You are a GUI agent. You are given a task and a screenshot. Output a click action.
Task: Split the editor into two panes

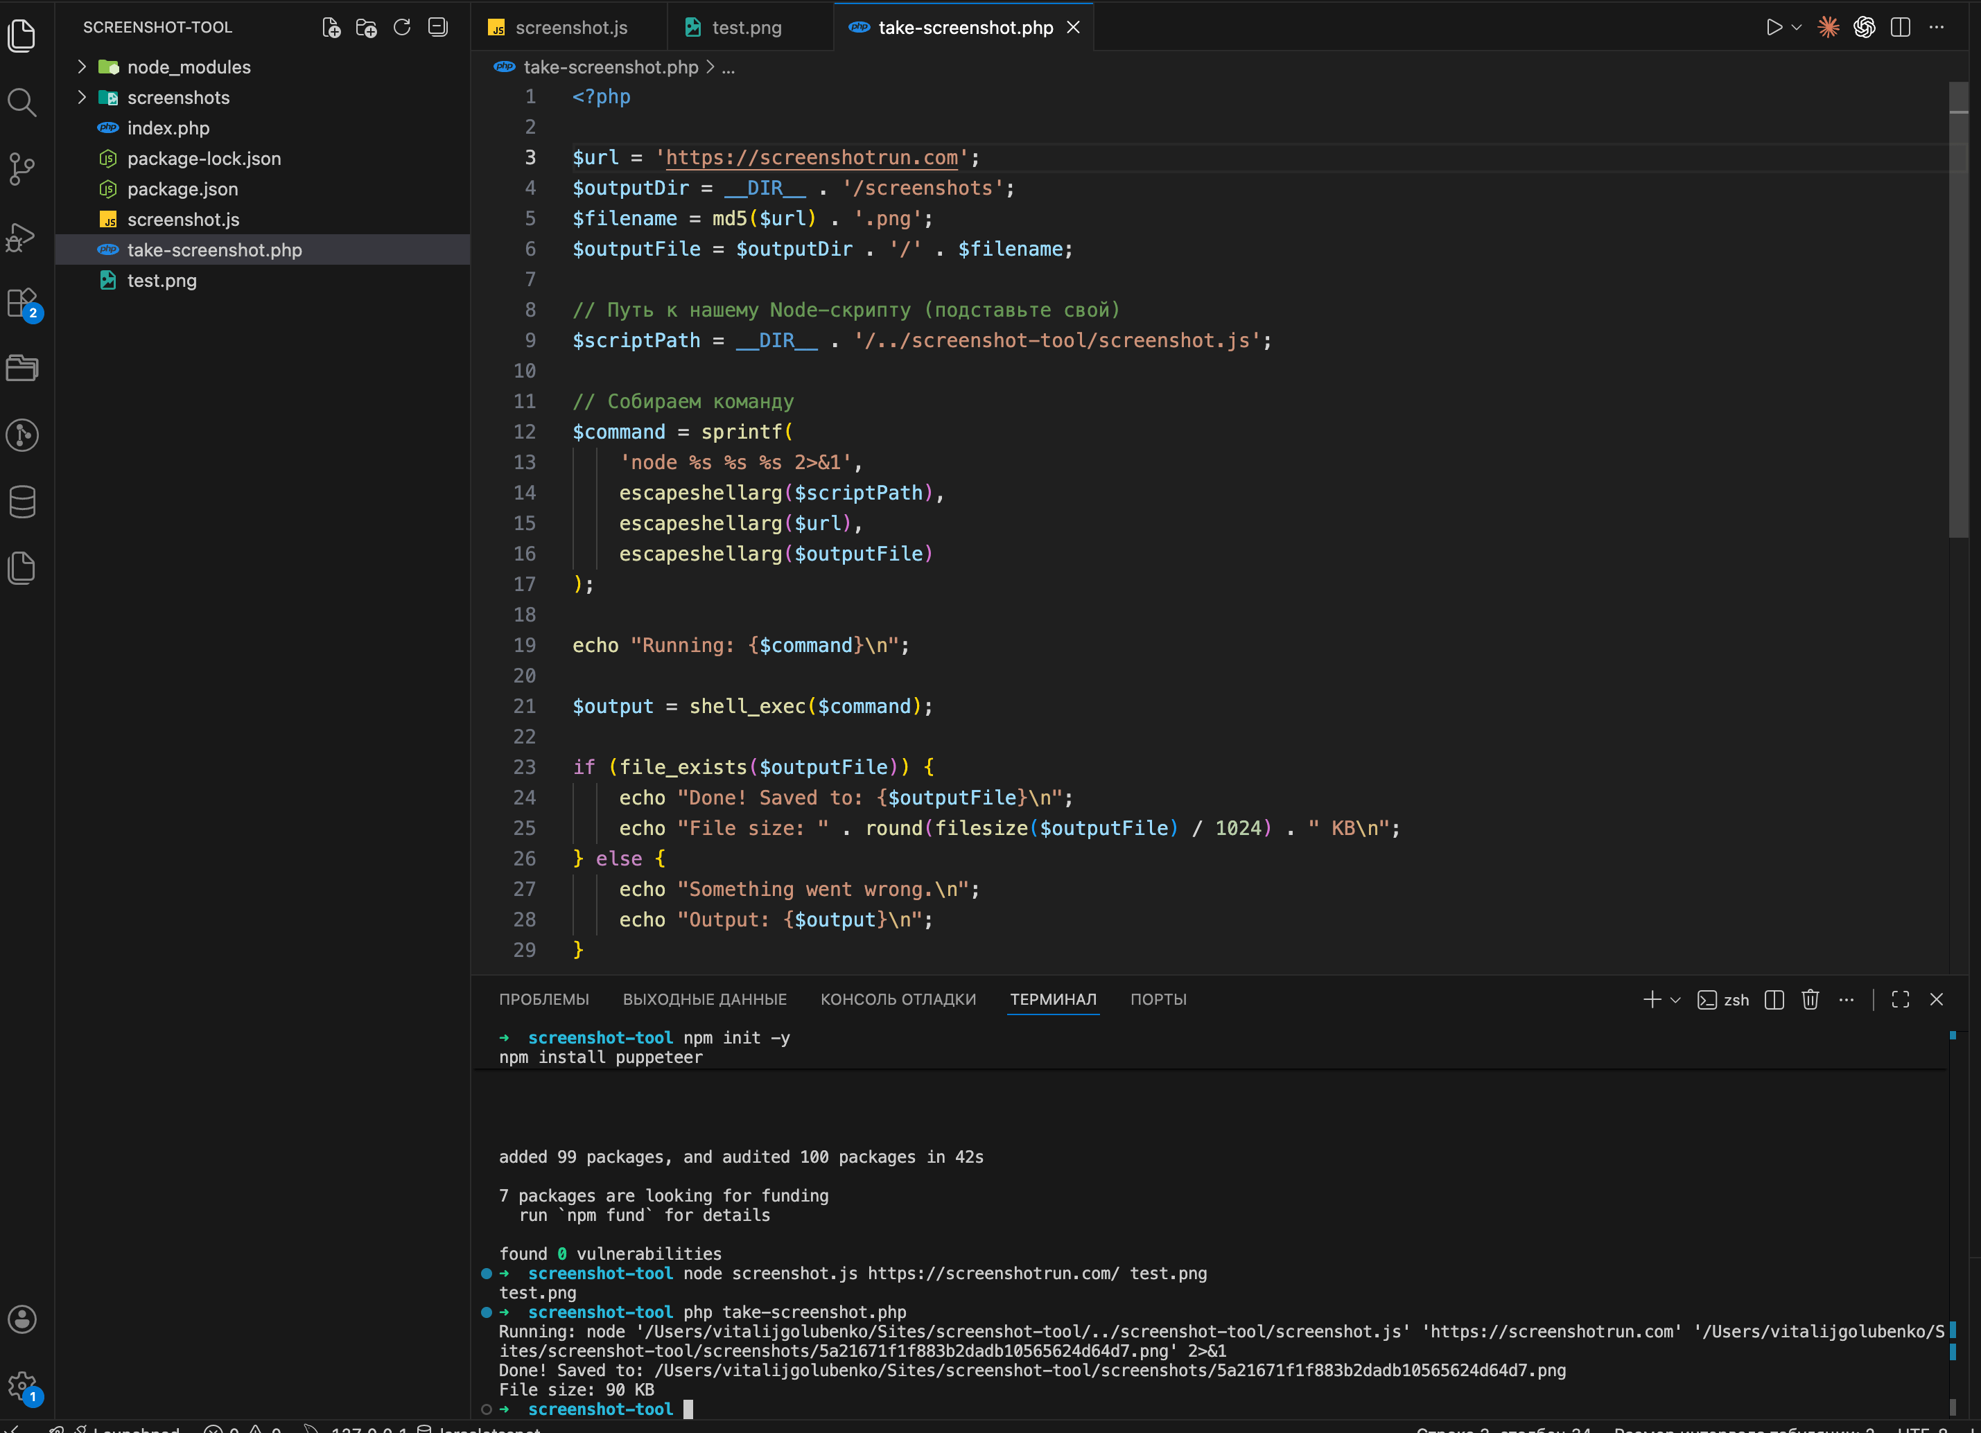click(1901, 27)
